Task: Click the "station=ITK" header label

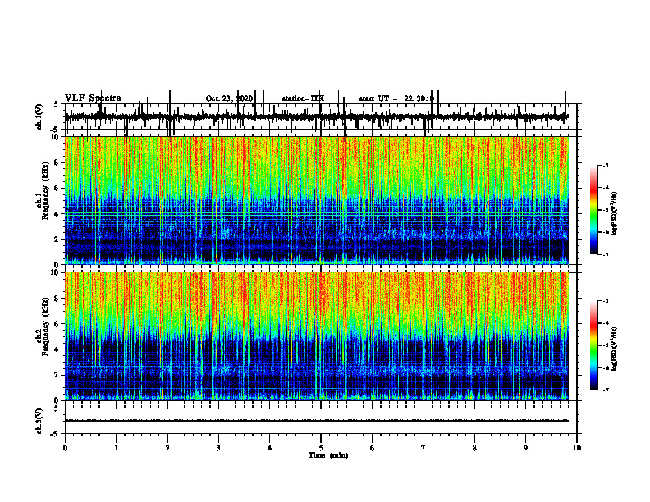Action: tap(303, 98)
